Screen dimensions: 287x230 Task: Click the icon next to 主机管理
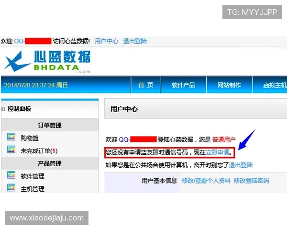click(11, 187)
